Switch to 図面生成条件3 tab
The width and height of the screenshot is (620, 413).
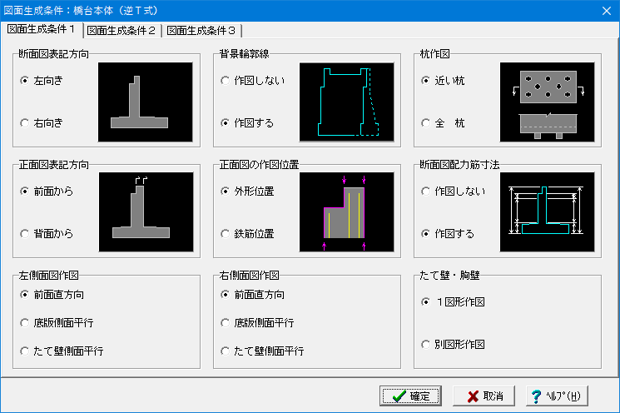pos(201,31)
